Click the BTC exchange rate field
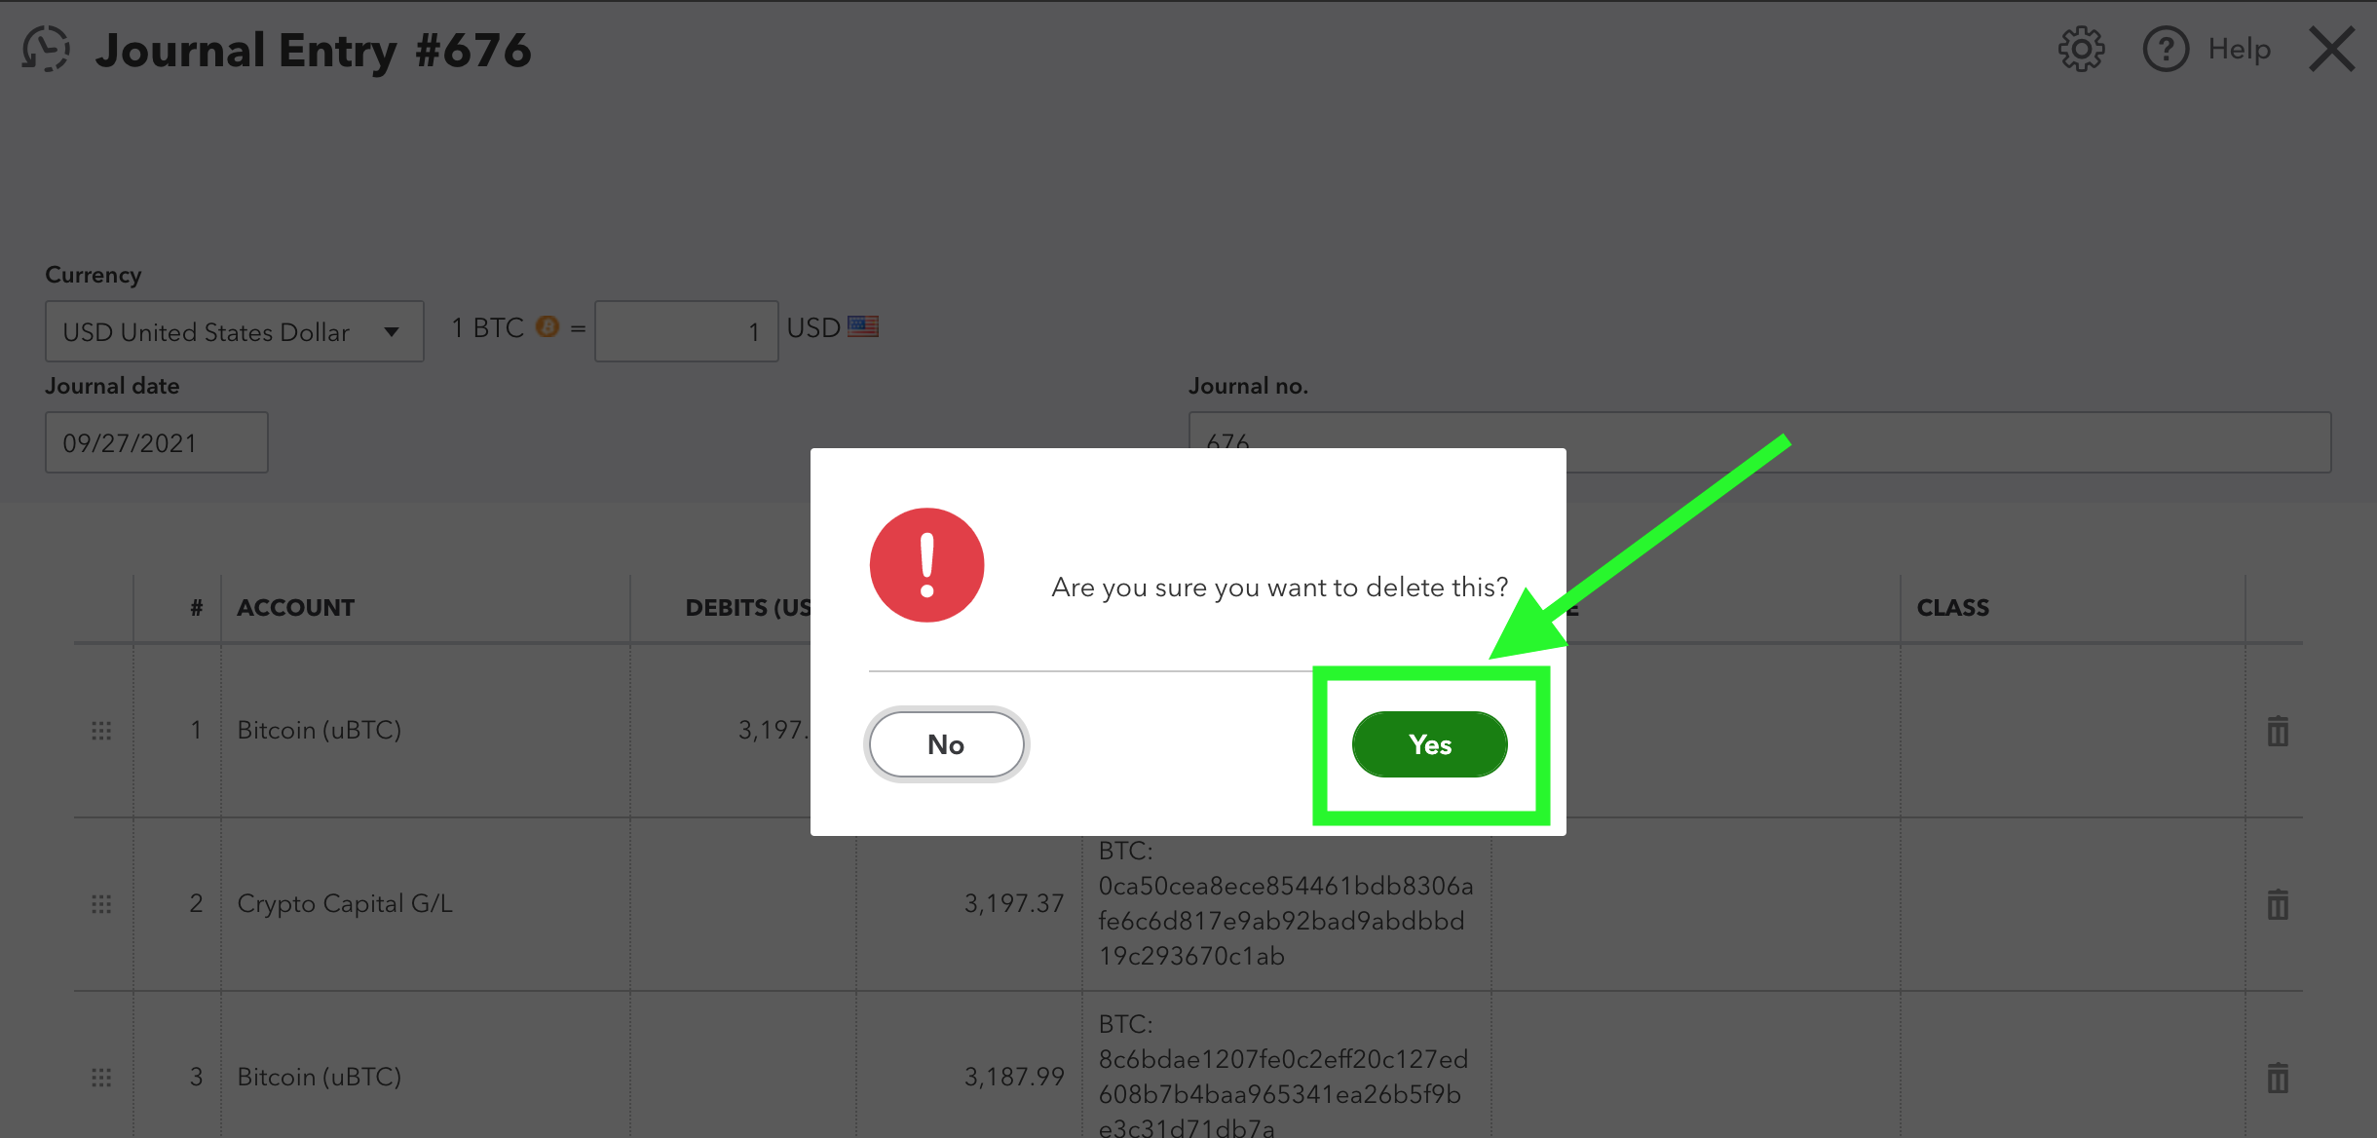The width and height of the screenshot is (2377, 1138). [x=686, y=331]
